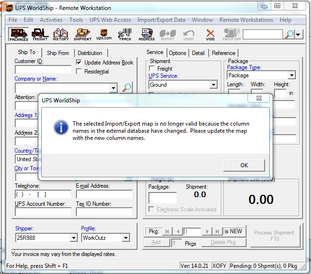Launch ups.com from the toolbar
Screen dimensions: 311x274
pos(104,35)
